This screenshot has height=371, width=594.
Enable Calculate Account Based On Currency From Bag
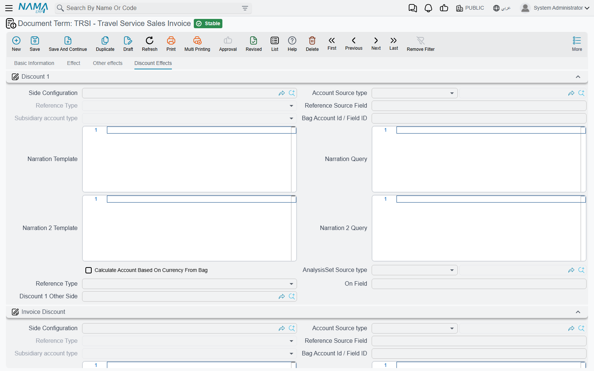[x=89, y=270]
